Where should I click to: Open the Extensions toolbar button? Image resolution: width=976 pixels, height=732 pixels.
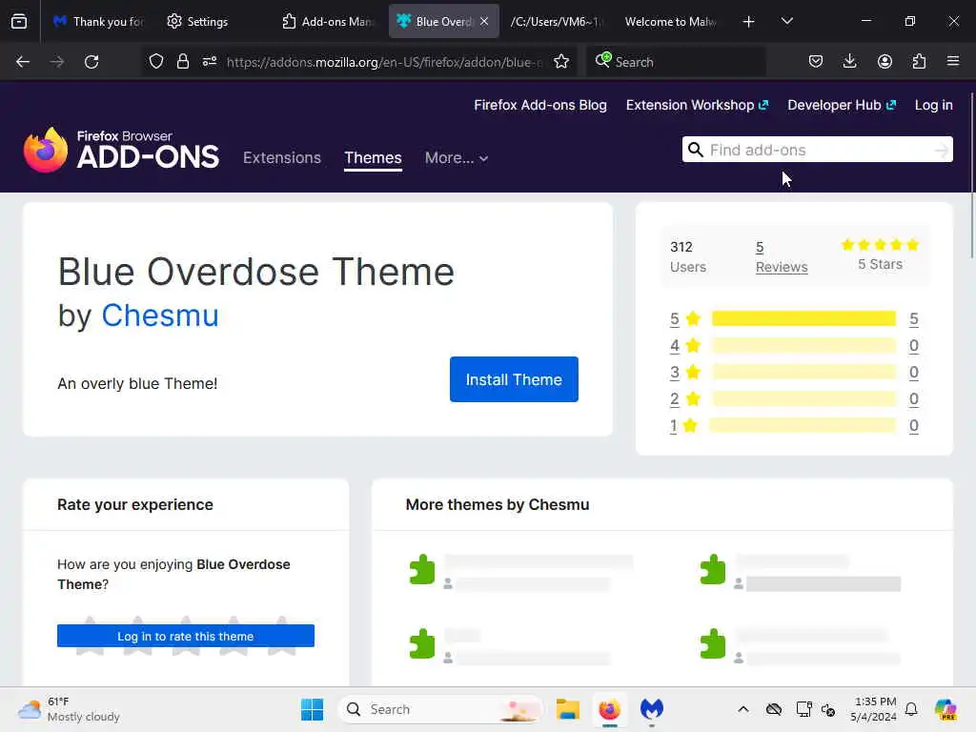[919, 62]
